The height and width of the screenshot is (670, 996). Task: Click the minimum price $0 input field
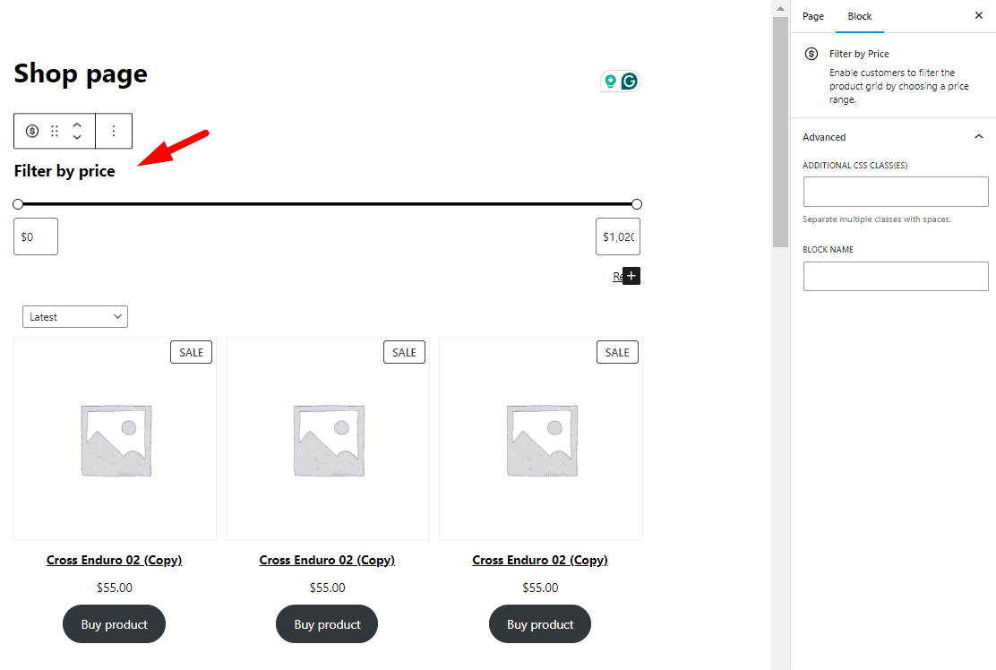[35, 236]
